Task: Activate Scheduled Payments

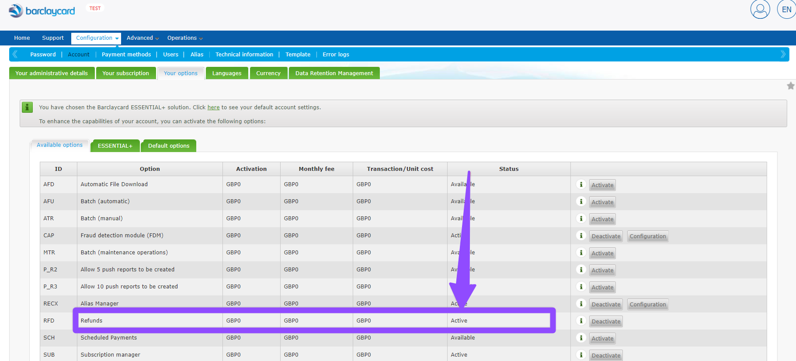Action: [602, 338]
